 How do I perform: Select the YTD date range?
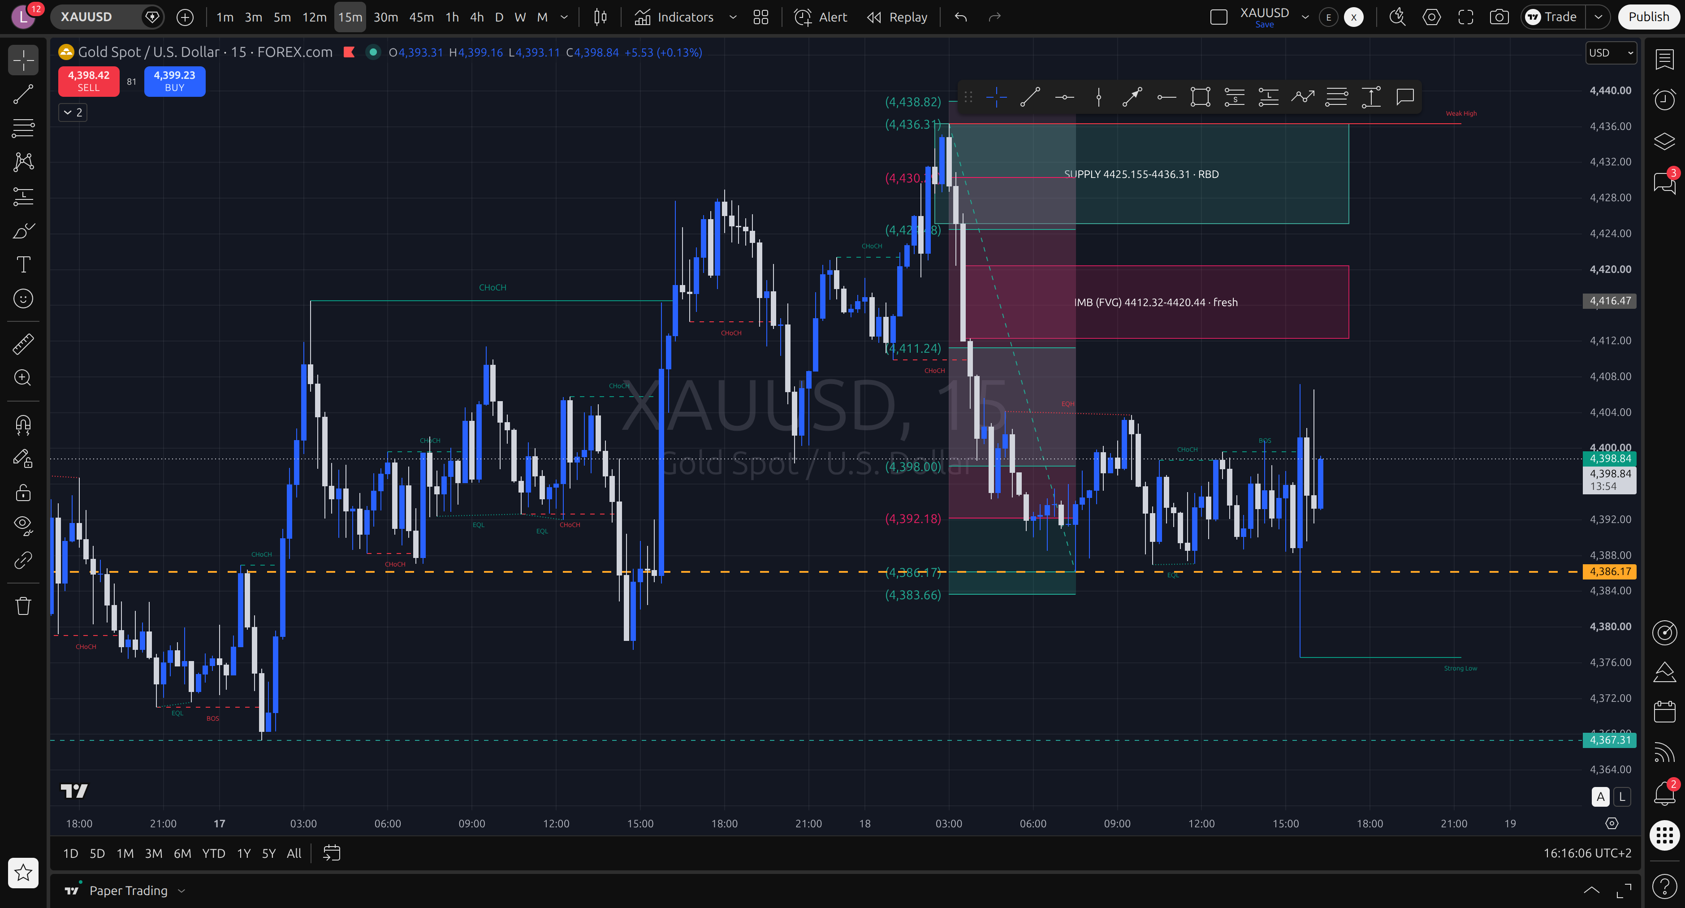click(x=213, y=853)
